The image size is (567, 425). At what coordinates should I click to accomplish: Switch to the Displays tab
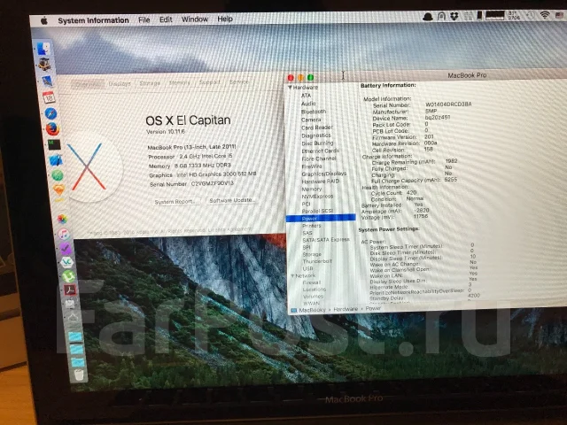click(120, 83)
